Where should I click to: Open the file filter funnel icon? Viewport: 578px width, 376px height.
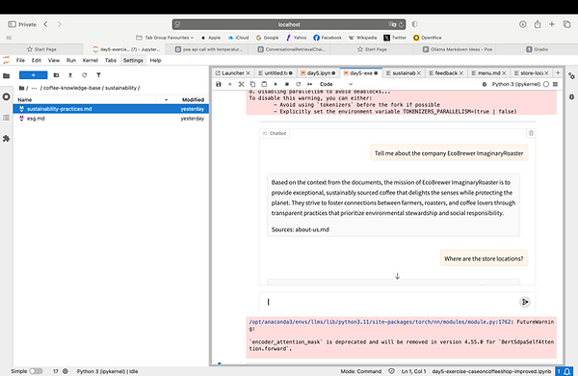[x=98, y=75]
